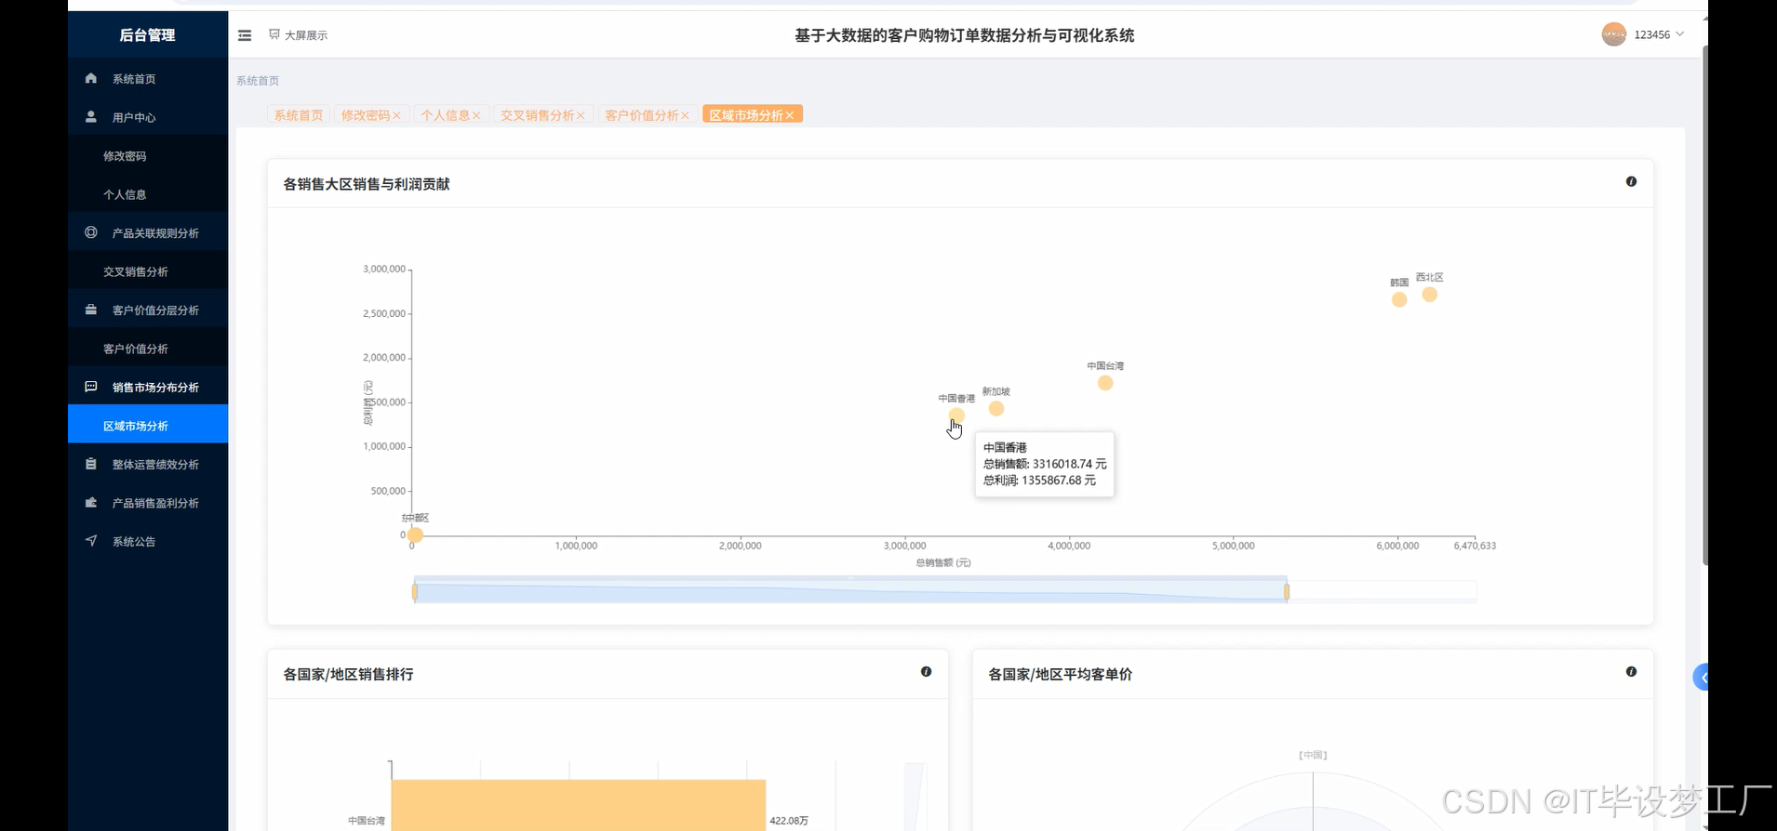Click the user avatar picture

click(x=1613, y=34)
